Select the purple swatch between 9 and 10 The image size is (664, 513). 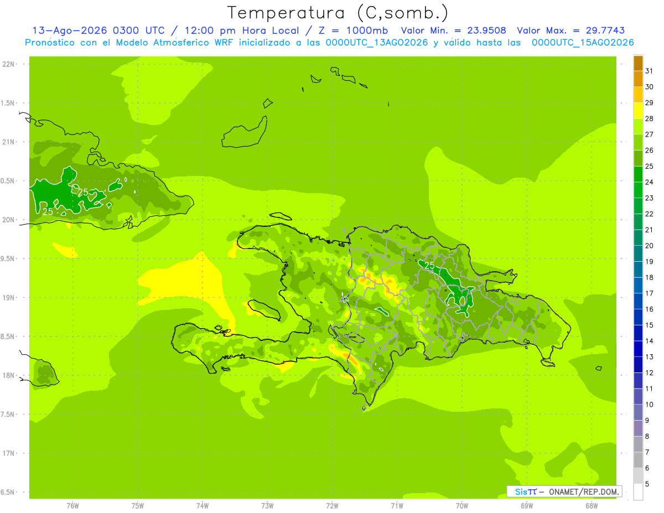click(x=638, y=413)
